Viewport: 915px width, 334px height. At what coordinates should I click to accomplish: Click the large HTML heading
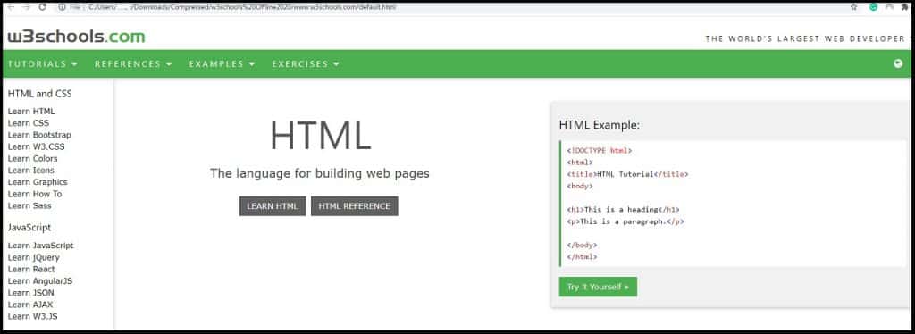click(x=321, y=137)
